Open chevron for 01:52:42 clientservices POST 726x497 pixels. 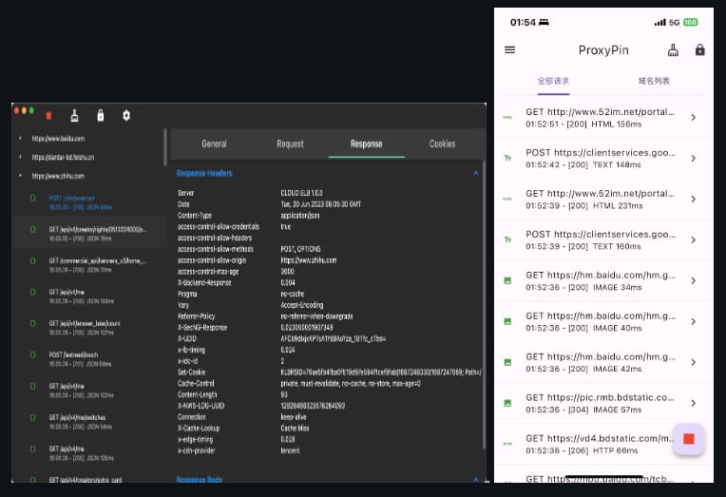[x=693, y=159]
